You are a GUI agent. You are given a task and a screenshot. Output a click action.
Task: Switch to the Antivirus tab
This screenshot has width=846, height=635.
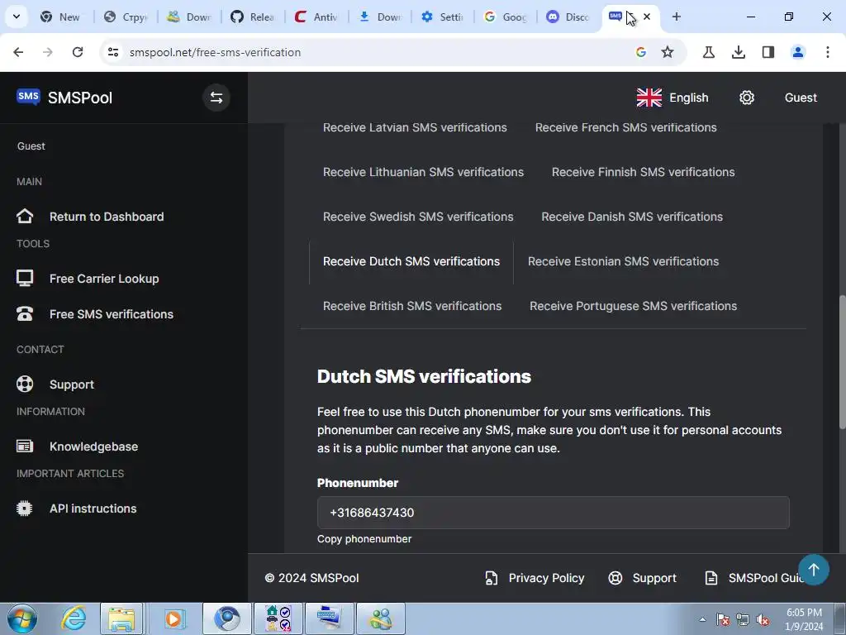point(316,17)
